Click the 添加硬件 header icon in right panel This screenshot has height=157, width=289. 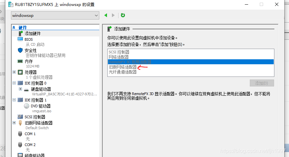[110, 29]
